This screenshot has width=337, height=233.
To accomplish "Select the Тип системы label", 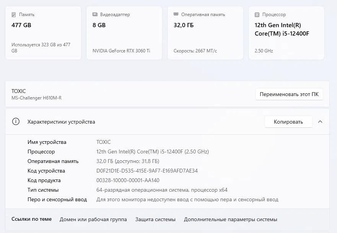I will [x=43, y=190].
